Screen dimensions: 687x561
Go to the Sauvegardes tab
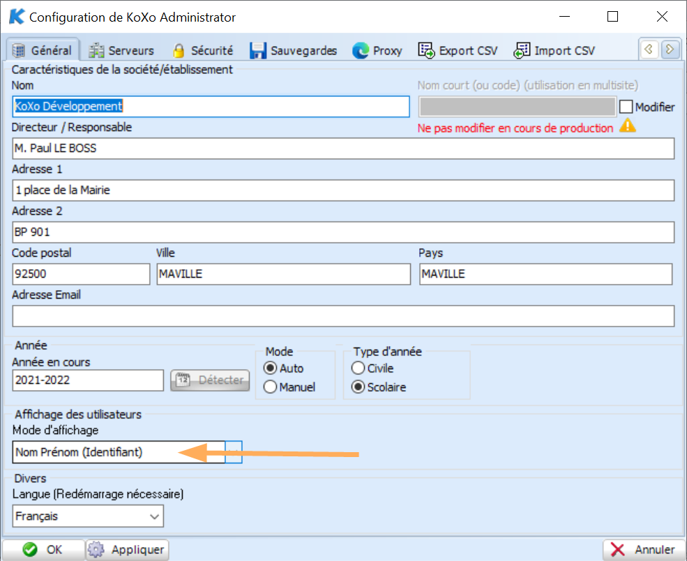click(293, 51)
